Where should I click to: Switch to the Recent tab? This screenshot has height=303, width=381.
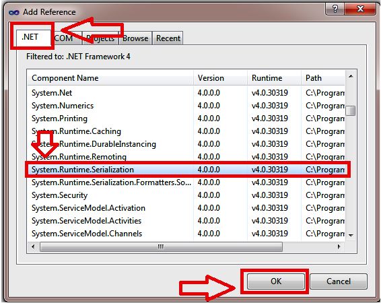tap(168, 38)
